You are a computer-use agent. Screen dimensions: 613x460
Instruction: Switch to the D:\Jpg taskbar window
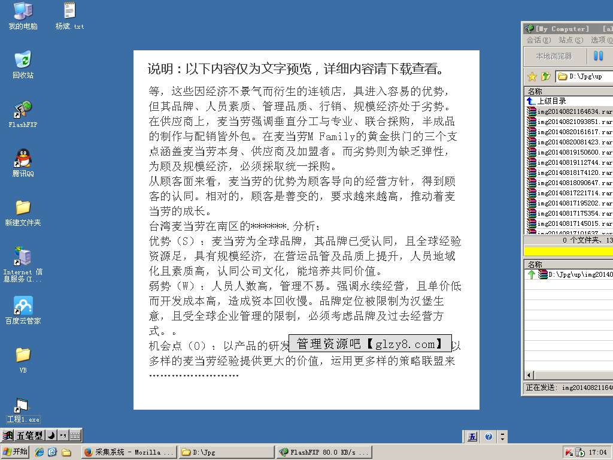coord(227,452)
